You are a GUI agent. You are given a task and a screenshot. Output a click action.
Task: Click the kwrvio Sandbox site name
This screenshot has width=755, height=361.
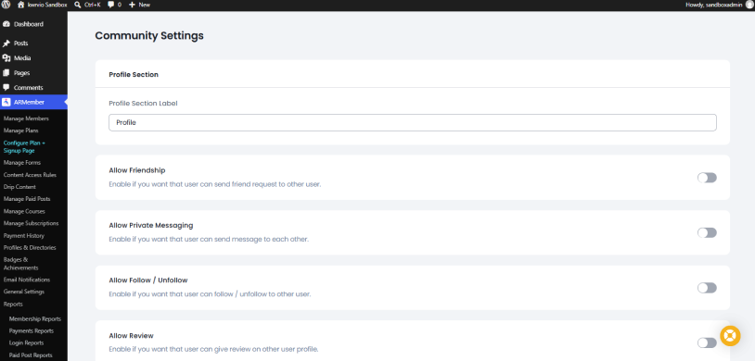(47, 5)
